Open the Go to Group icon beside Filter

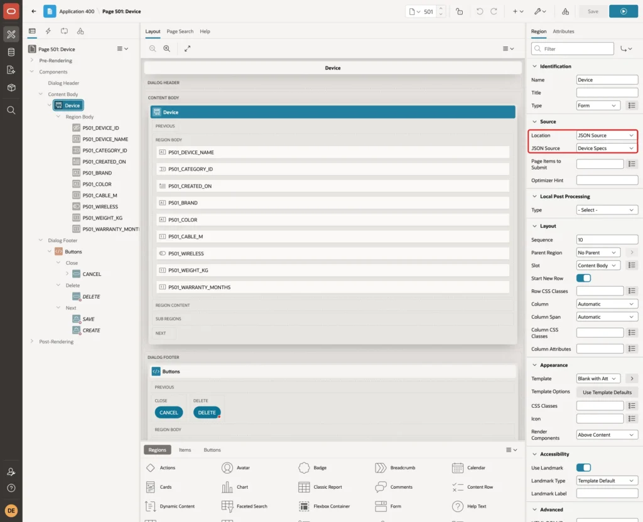[626, 49]
